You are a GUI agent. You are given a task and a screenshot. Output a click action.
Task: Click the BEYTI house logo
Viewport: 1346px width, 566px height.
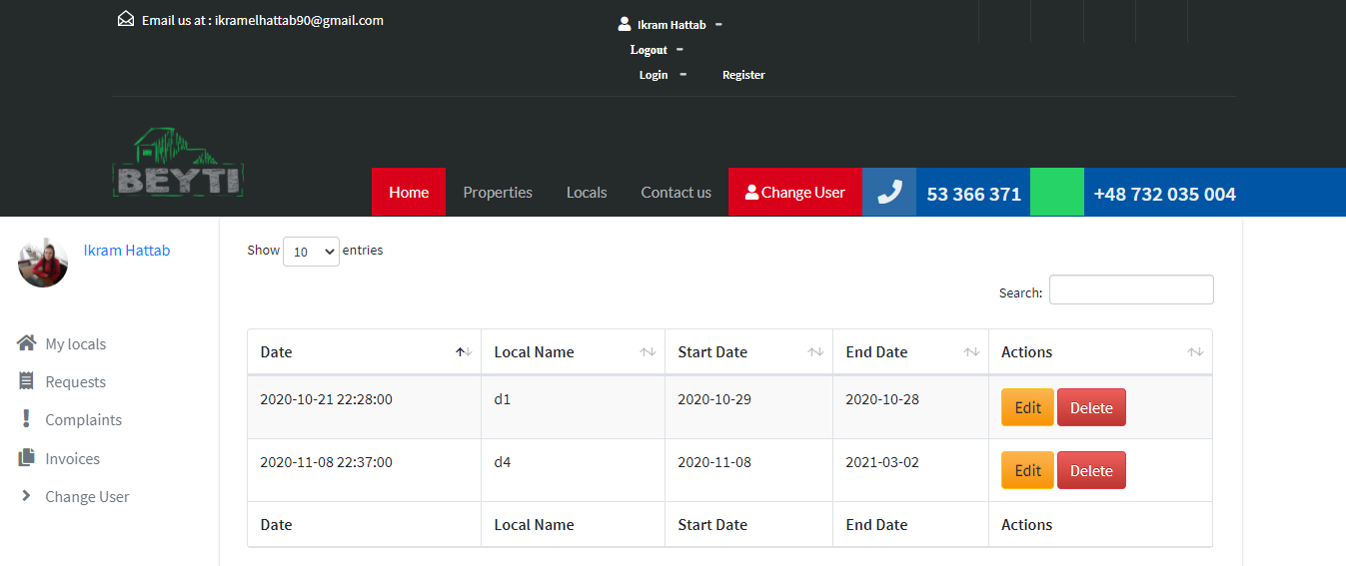point(178,163)
